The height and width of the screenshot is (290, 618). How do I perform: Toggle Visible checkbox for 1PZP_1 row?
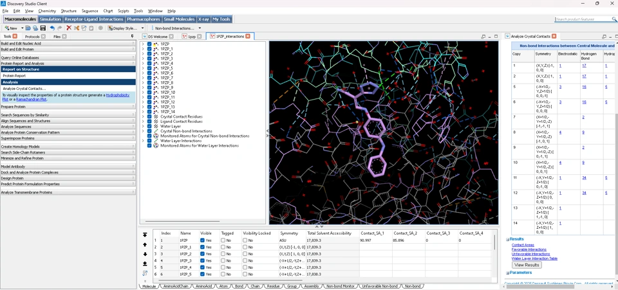202,247
